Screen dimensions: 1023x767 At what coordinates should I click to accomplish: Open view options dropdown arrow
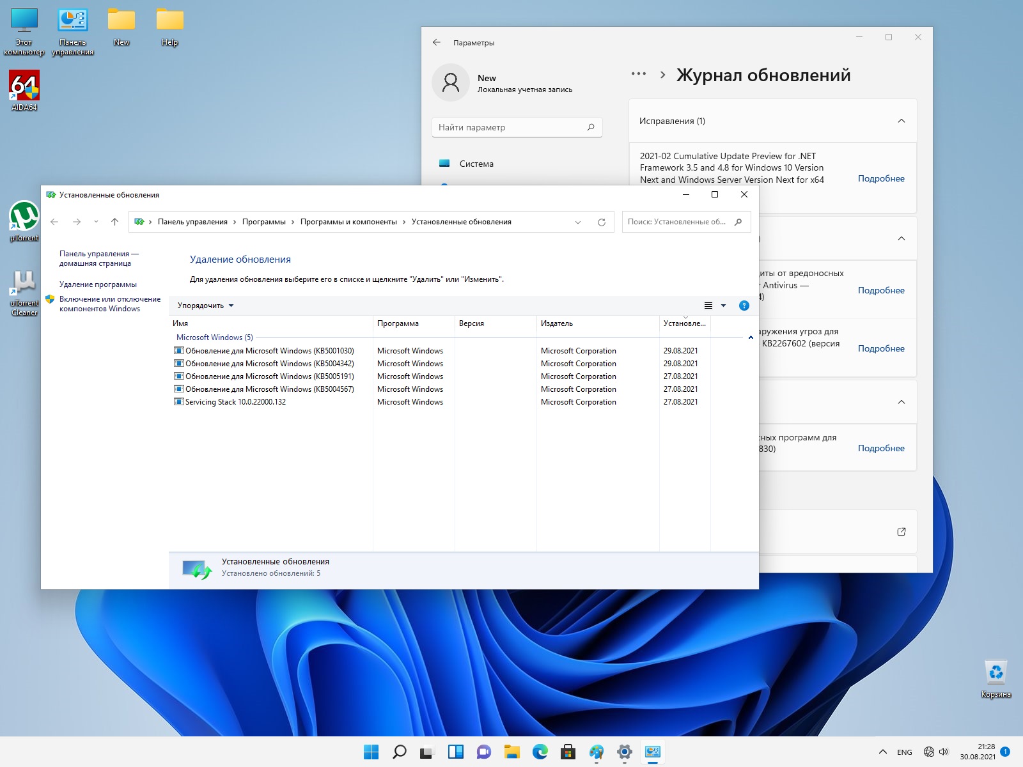point(724,306)
